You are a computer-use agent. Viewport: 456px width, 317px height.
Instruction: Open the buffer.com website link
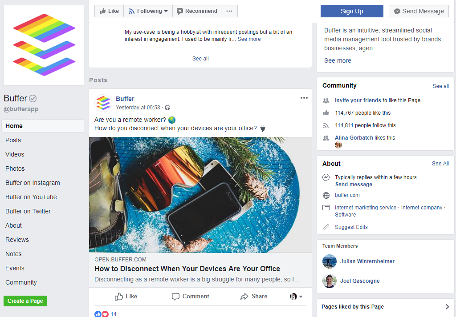[x=347, y=195]
